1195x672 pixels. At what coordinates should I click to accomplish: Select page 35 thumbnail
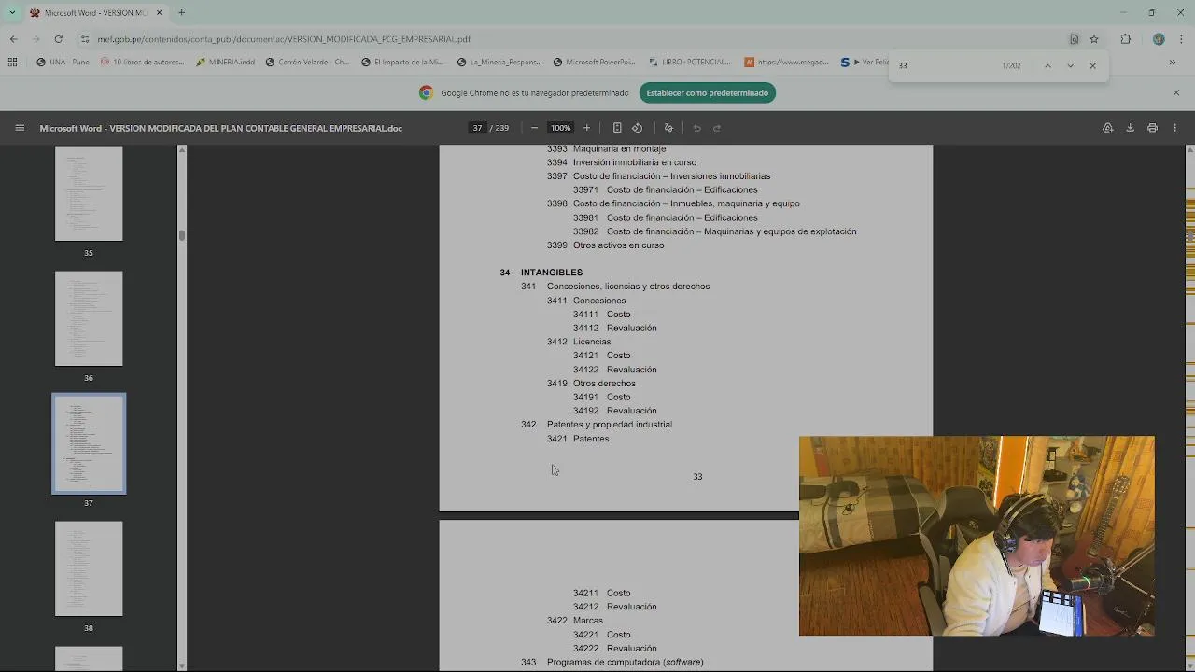(89, 193)
